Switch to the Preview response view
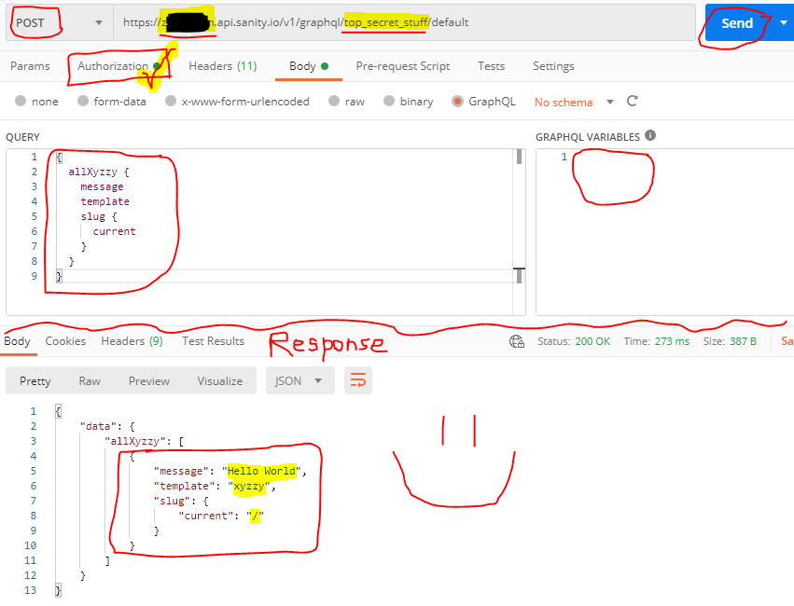This screenshot has height=606, width=794. [149, 381]
